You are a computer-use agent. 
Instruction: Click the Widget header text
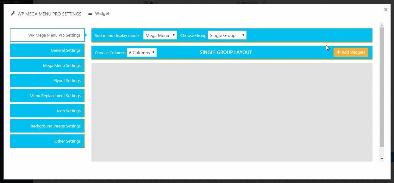pyautogui.click(x=102, y=13)
